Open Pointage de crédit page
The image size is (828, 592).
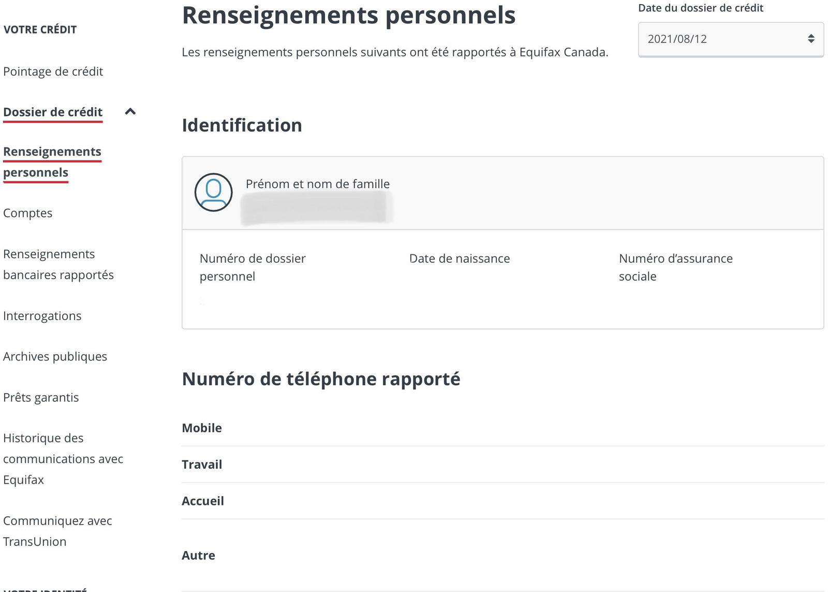53,71
